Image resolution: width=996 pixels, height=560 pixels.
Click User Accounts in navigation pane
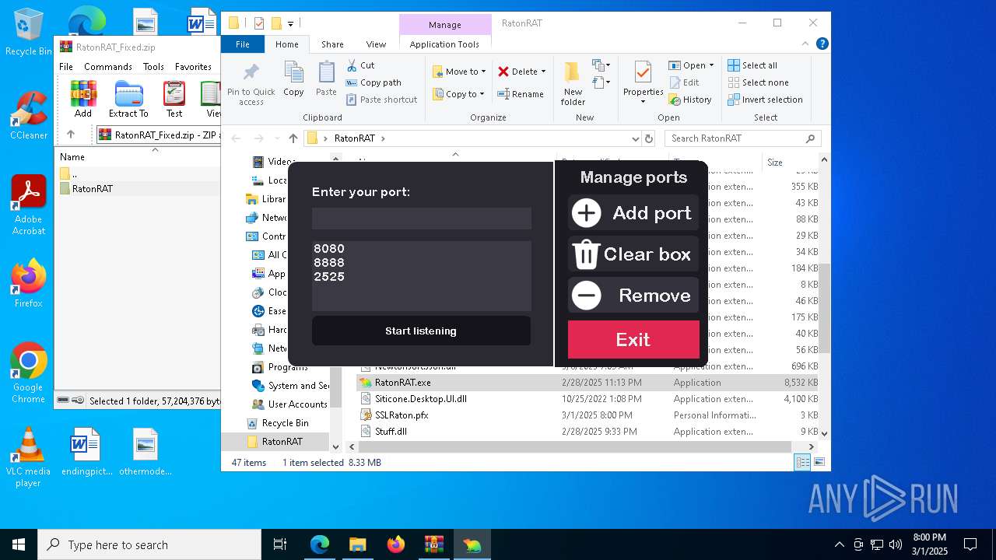pyautogui.click(x=297, y=404)
